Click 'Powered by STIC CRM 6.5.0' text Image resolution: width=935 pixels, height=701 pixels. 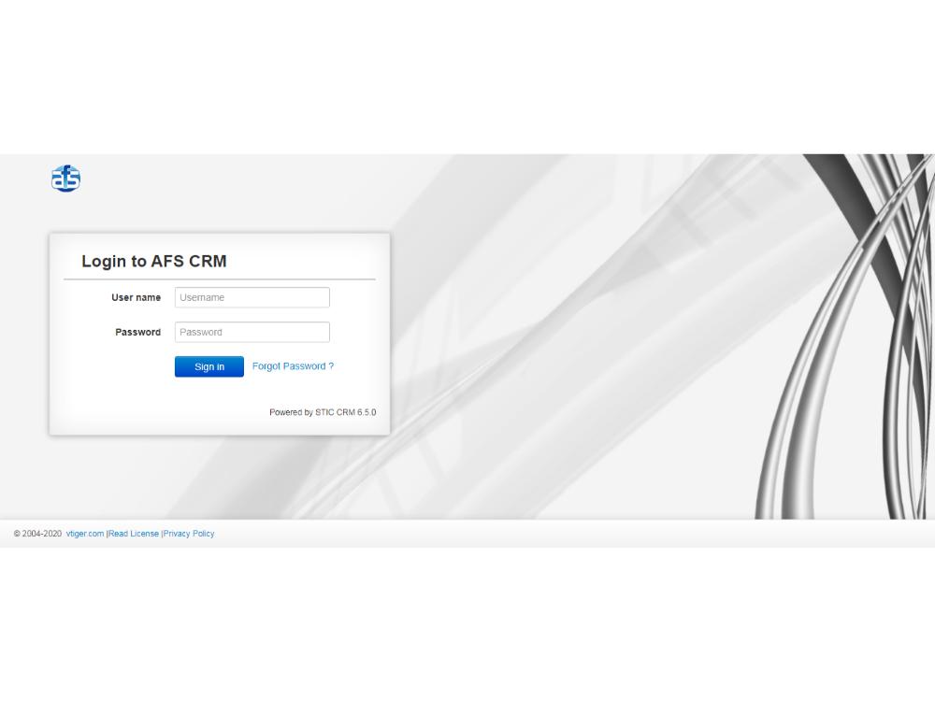pos(323,412)
